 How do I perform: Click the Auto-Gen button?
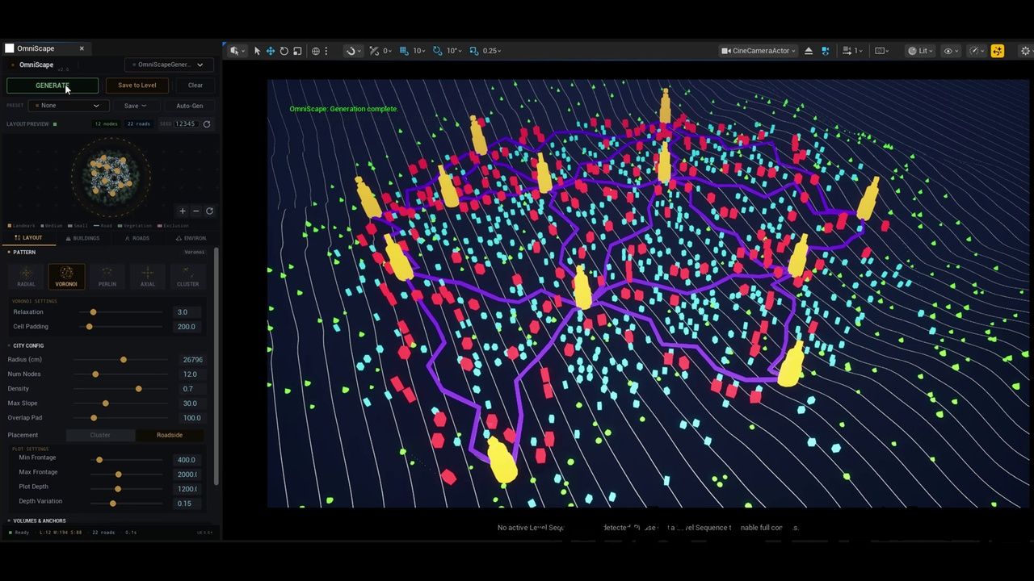tap(190, 106)
